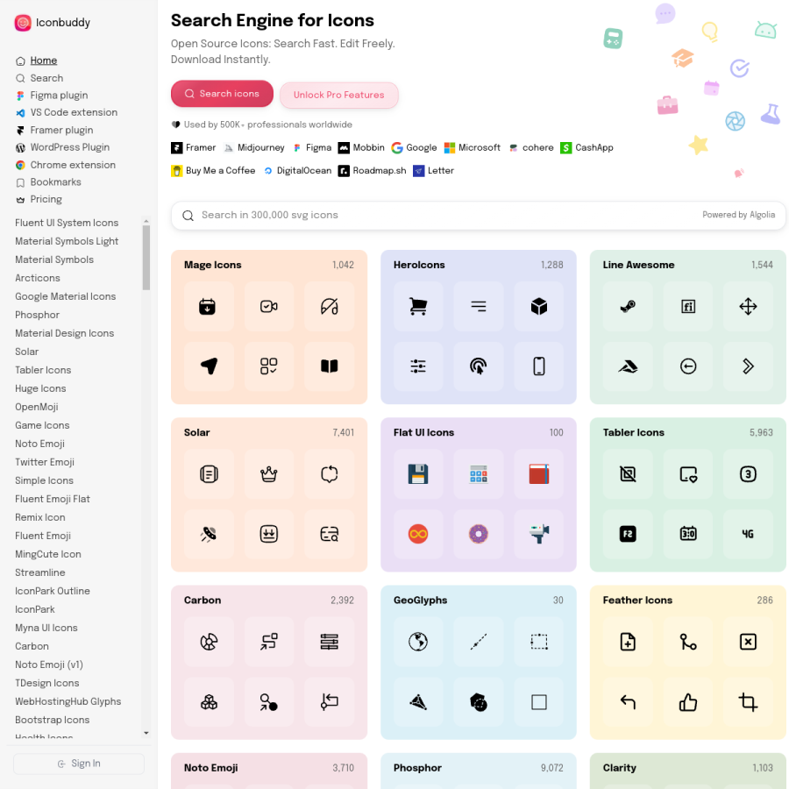The width and height of the screenshot is (789, 789).
Task: Click the down arrow of sidebar scrollbar
Action: [x=146, y=733]
